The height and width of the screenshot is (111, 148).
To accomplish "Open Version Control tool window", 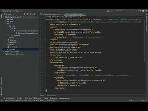I will 9,98.
